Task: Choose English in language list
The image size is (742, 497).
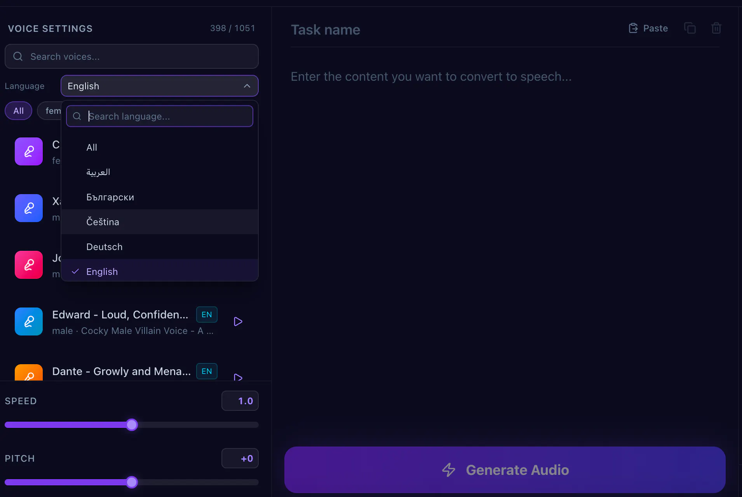Action: [x=160, y=270]
